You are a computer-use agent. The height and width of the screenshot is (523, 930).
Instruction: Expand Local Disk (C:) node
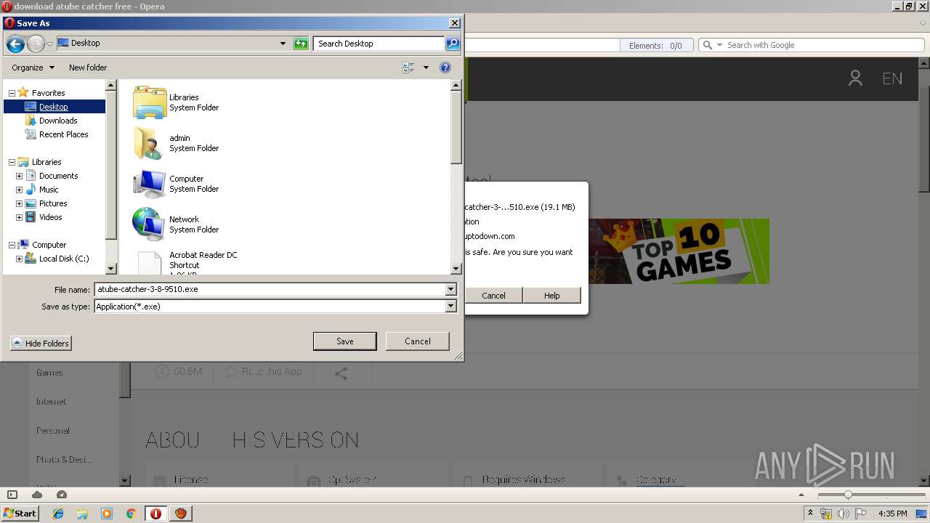pos(20,259)
